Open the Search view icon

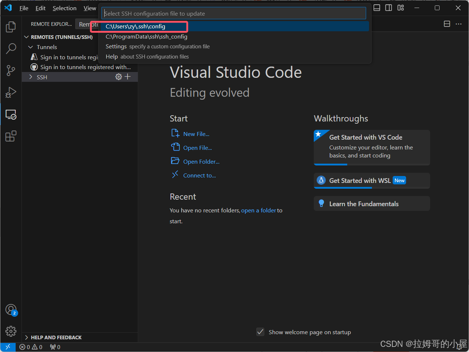point(11,48)
